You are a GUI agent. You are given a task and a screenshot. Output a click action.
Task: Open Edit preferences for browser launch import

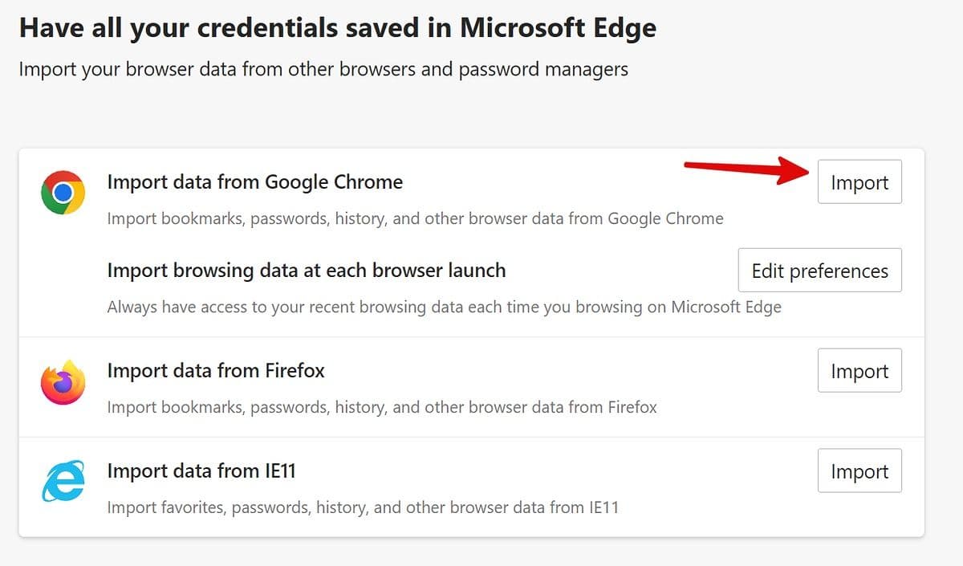819,271
